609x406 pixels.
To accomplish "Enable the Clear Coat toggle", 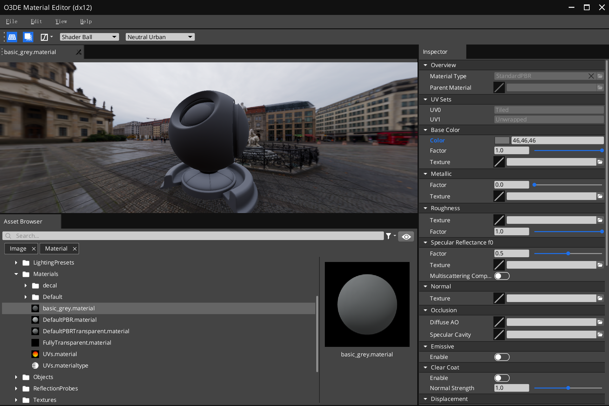I will click(x=502, y=378).
